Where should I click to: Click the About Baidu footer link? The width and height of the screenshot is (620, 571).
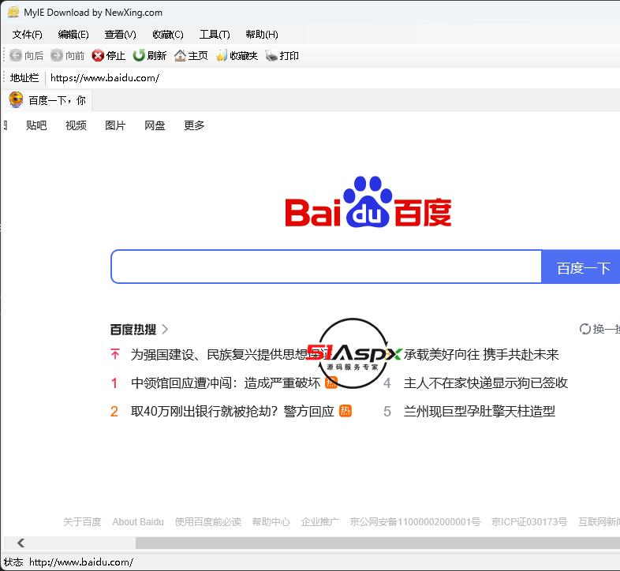(138, 521)
